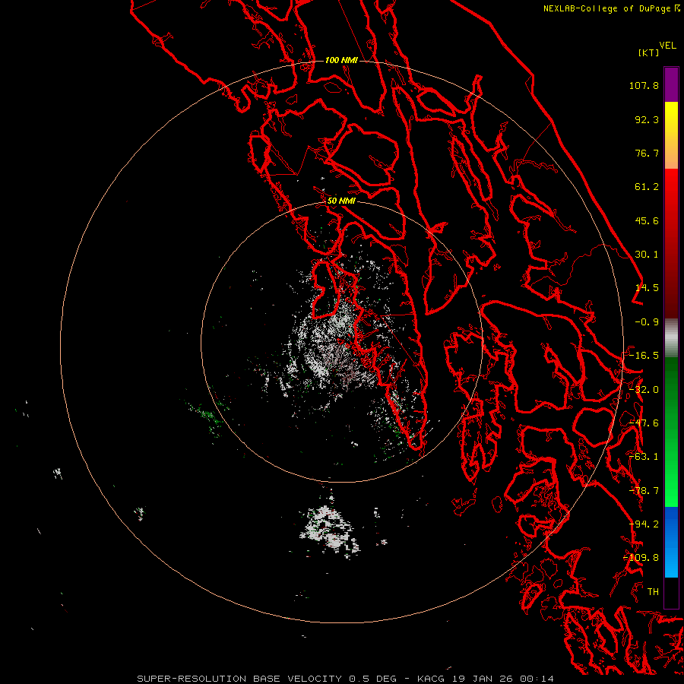
Task: Click the 92.3 scale value
Action: (647, 119)
